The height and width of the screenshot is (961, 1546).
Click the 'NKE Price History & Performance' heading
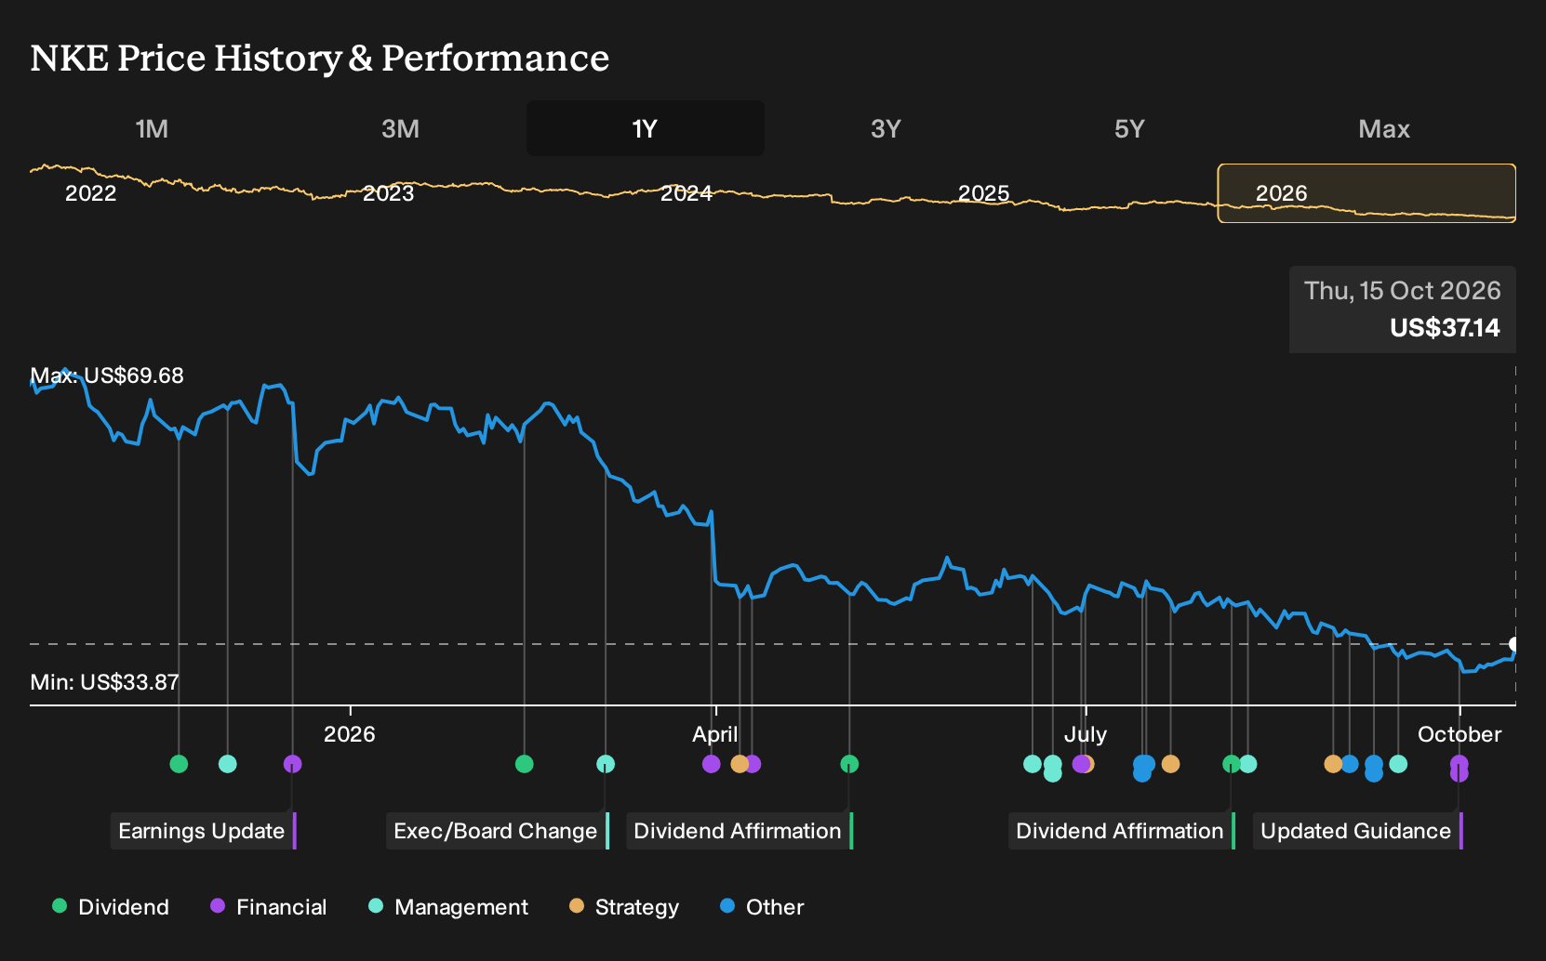pos(320,58)
